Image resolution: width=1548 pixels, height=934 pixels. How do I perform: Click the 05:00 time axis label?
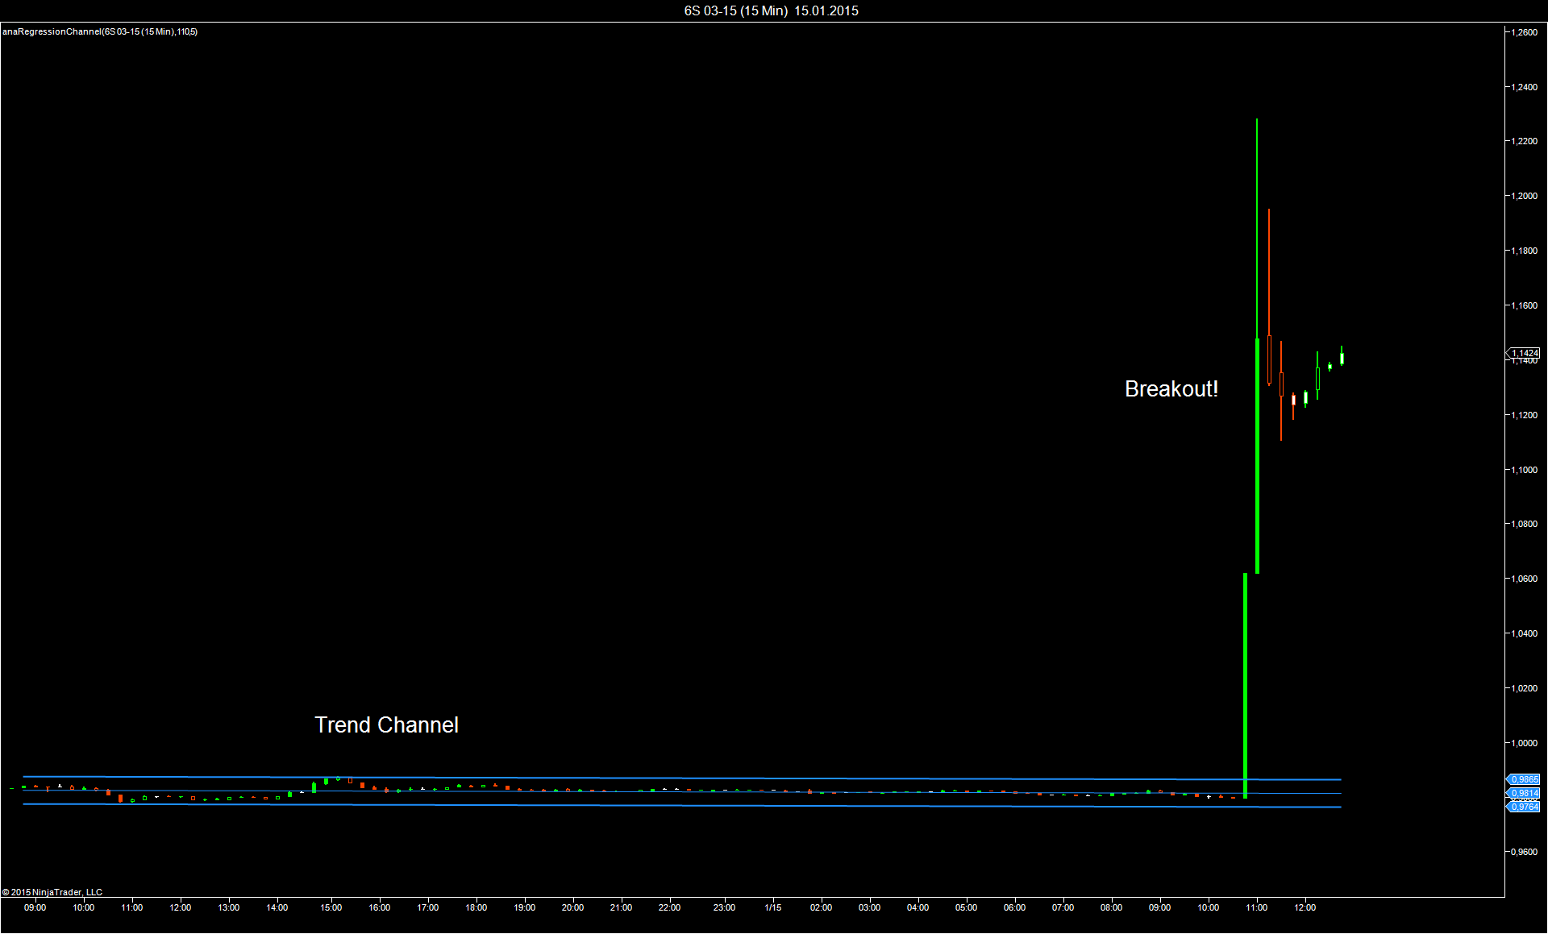click(967, 907)
